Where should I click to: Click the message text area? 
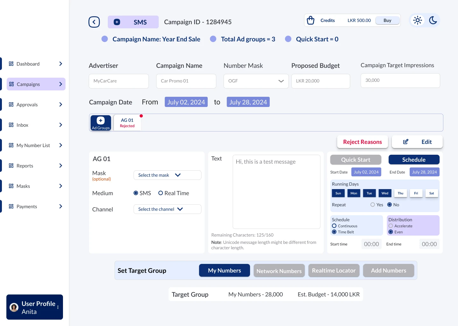[276, 192]
